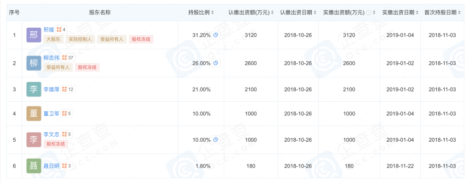This screenshot has width=467, height=184.
Task: Click the pink 李 avatar of 李文忠
Action: 34,140
